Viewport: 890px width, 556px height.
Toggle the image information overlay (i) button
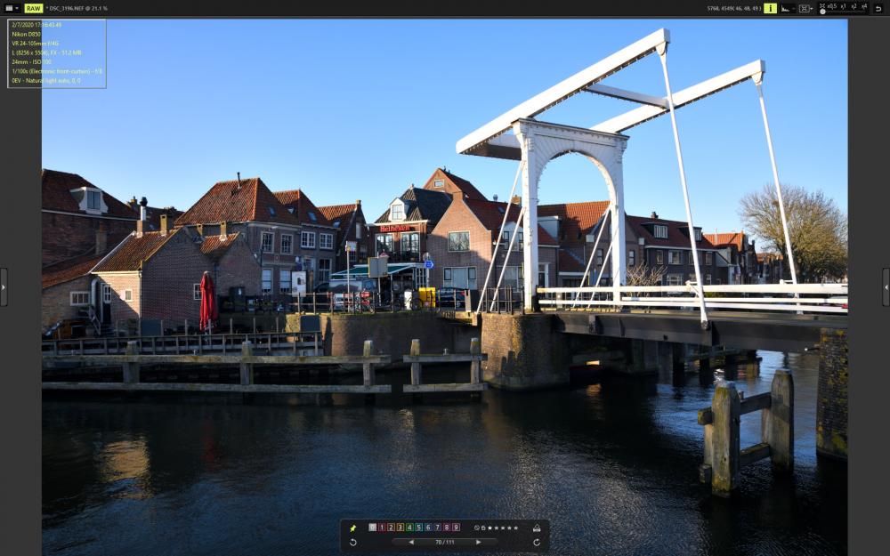(770, 8)
